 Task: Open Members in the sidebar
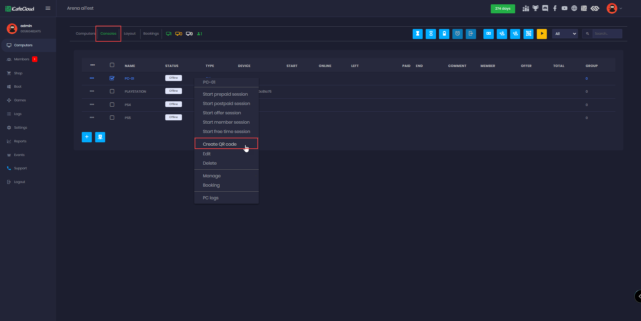pyautogui.click(x=22, y=59)
